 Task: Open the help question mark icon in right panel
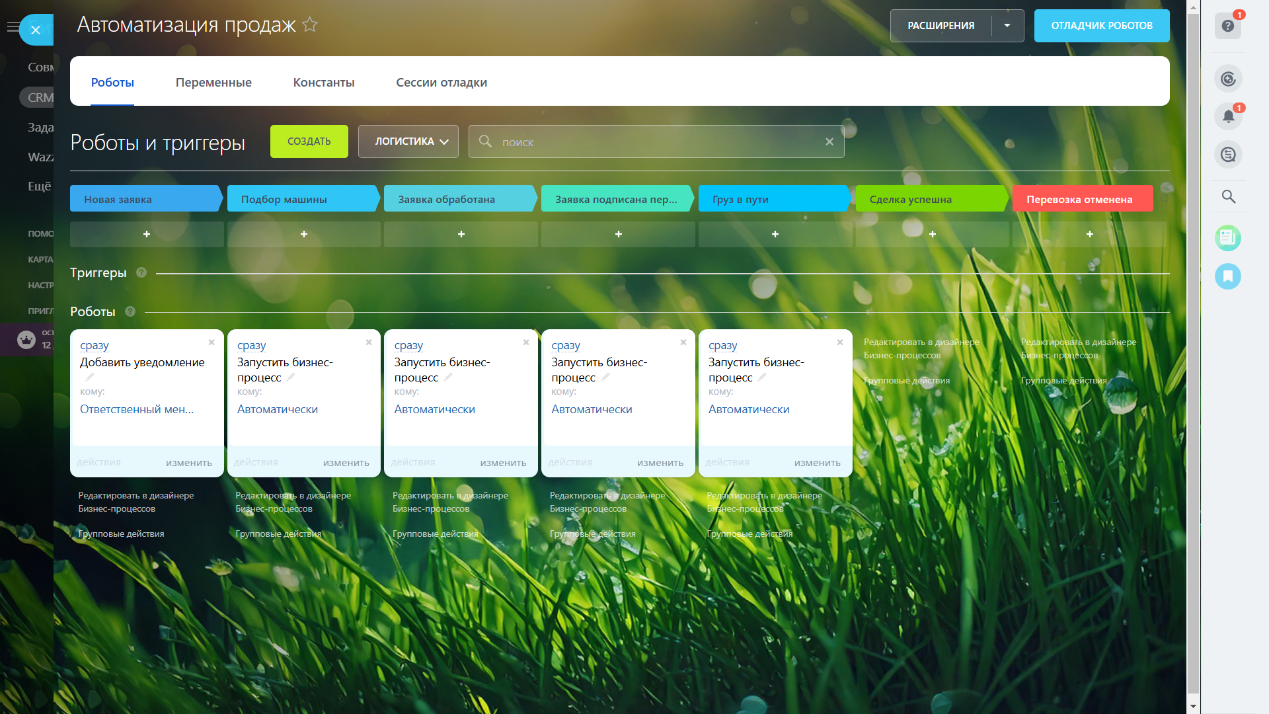tap(1227, 26)
